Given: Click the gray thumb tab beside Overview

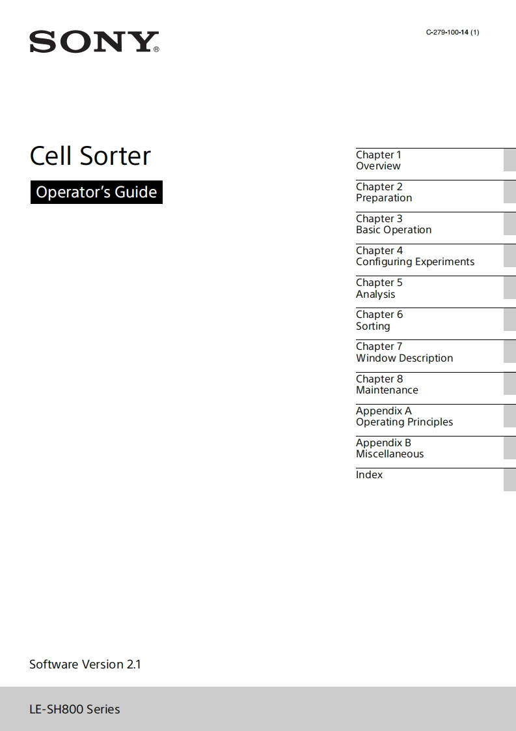Looking at the screenshot, I should point(509,160).
